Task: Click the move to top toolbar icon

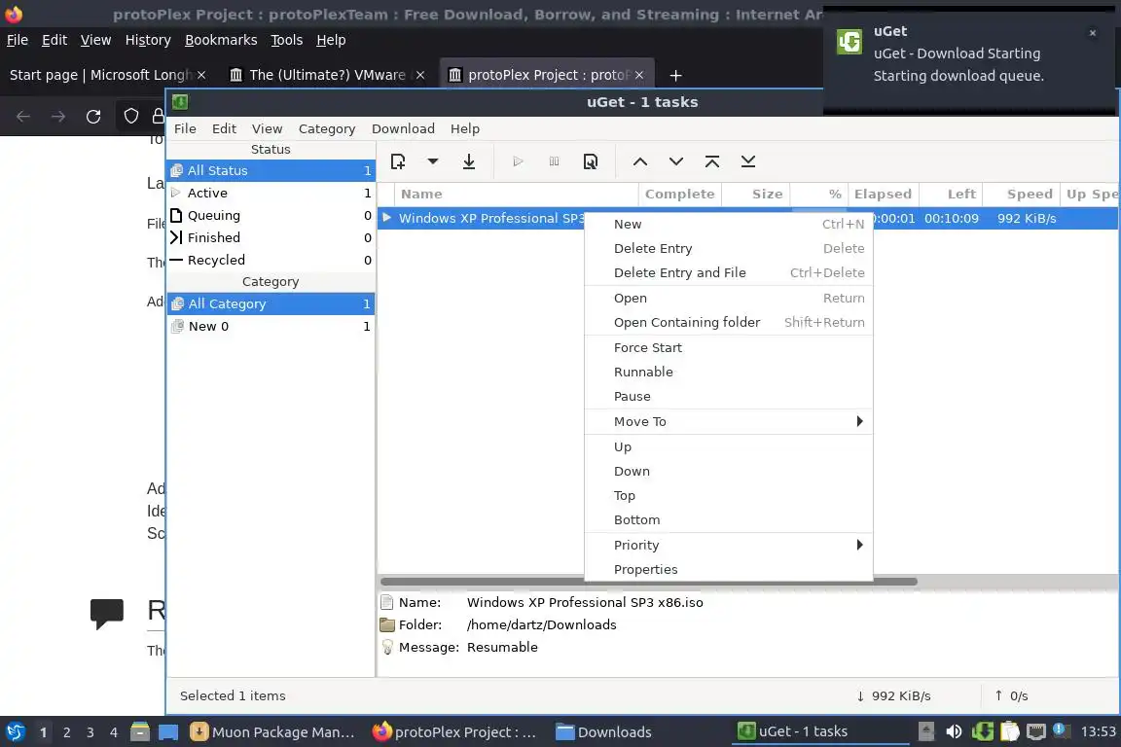Action: click(712, 161)
